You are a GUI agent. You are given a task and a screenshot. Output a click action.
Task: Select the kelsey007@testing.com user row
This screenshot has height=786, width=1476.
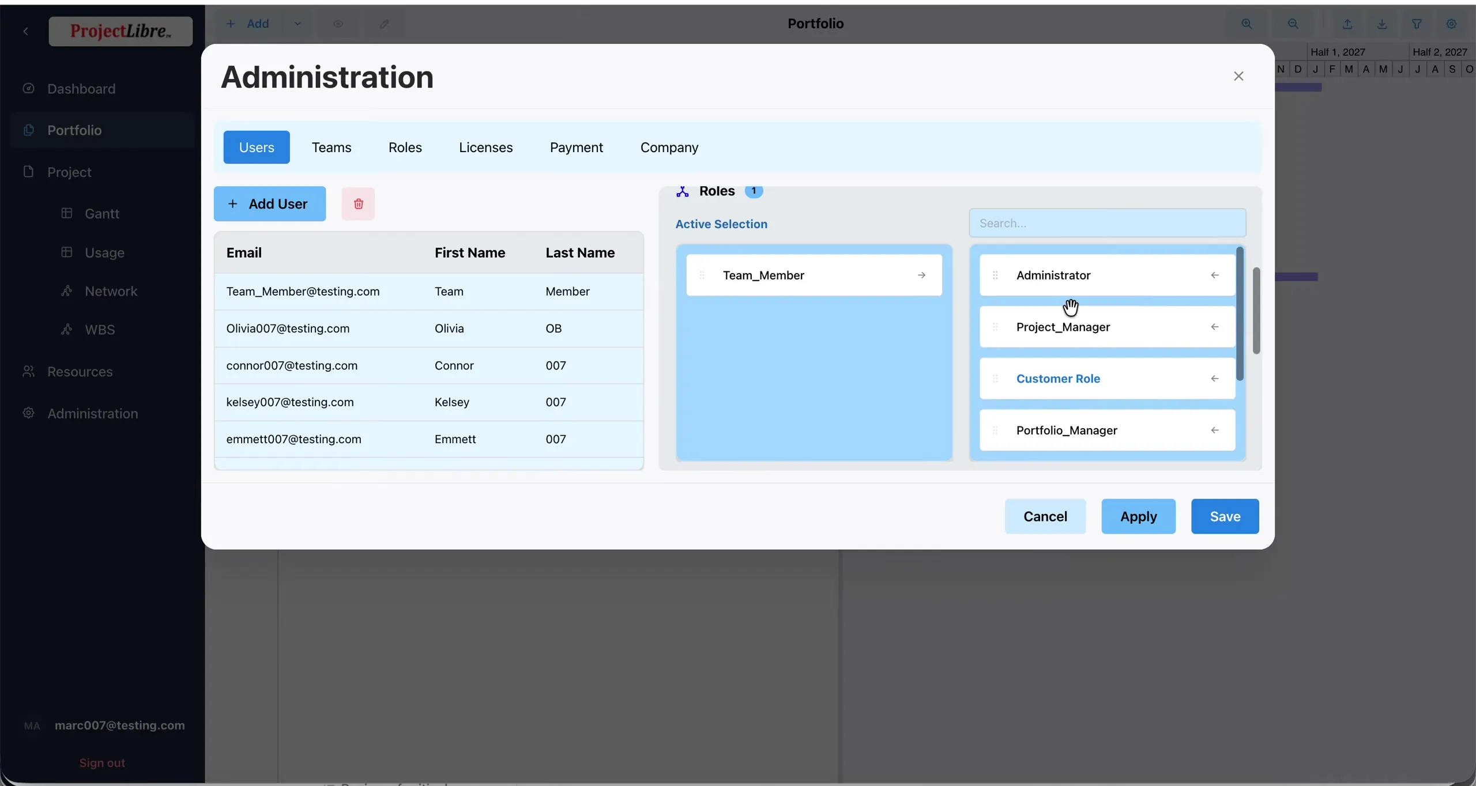(x=429, y=402)
